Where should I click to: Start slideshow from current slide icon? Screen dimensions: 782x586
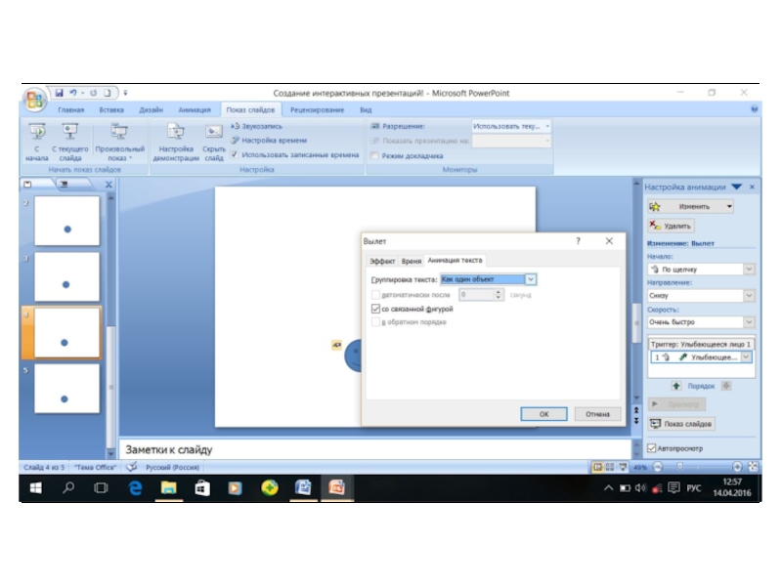(x=69, y=133)
